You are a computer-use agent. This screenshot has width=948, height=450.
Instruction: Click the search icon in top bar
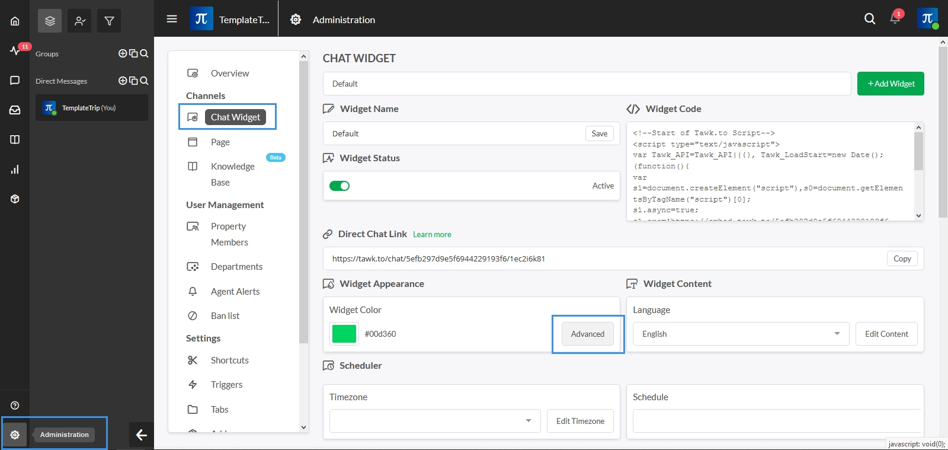click(x=870, y=19)
